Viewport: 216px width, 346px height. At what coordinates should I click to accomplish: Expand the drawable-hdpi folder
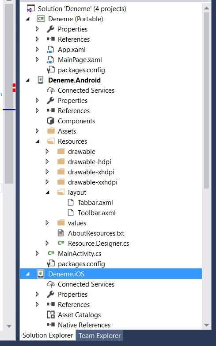click(47, 161)
